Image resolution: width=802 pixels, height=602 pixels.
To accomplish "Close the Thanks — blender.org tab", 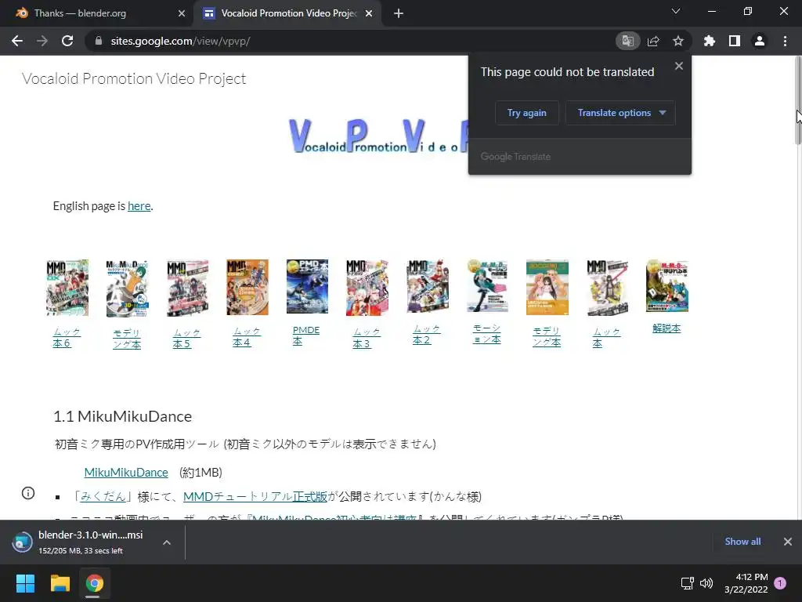I will click(x=182, y=13).
